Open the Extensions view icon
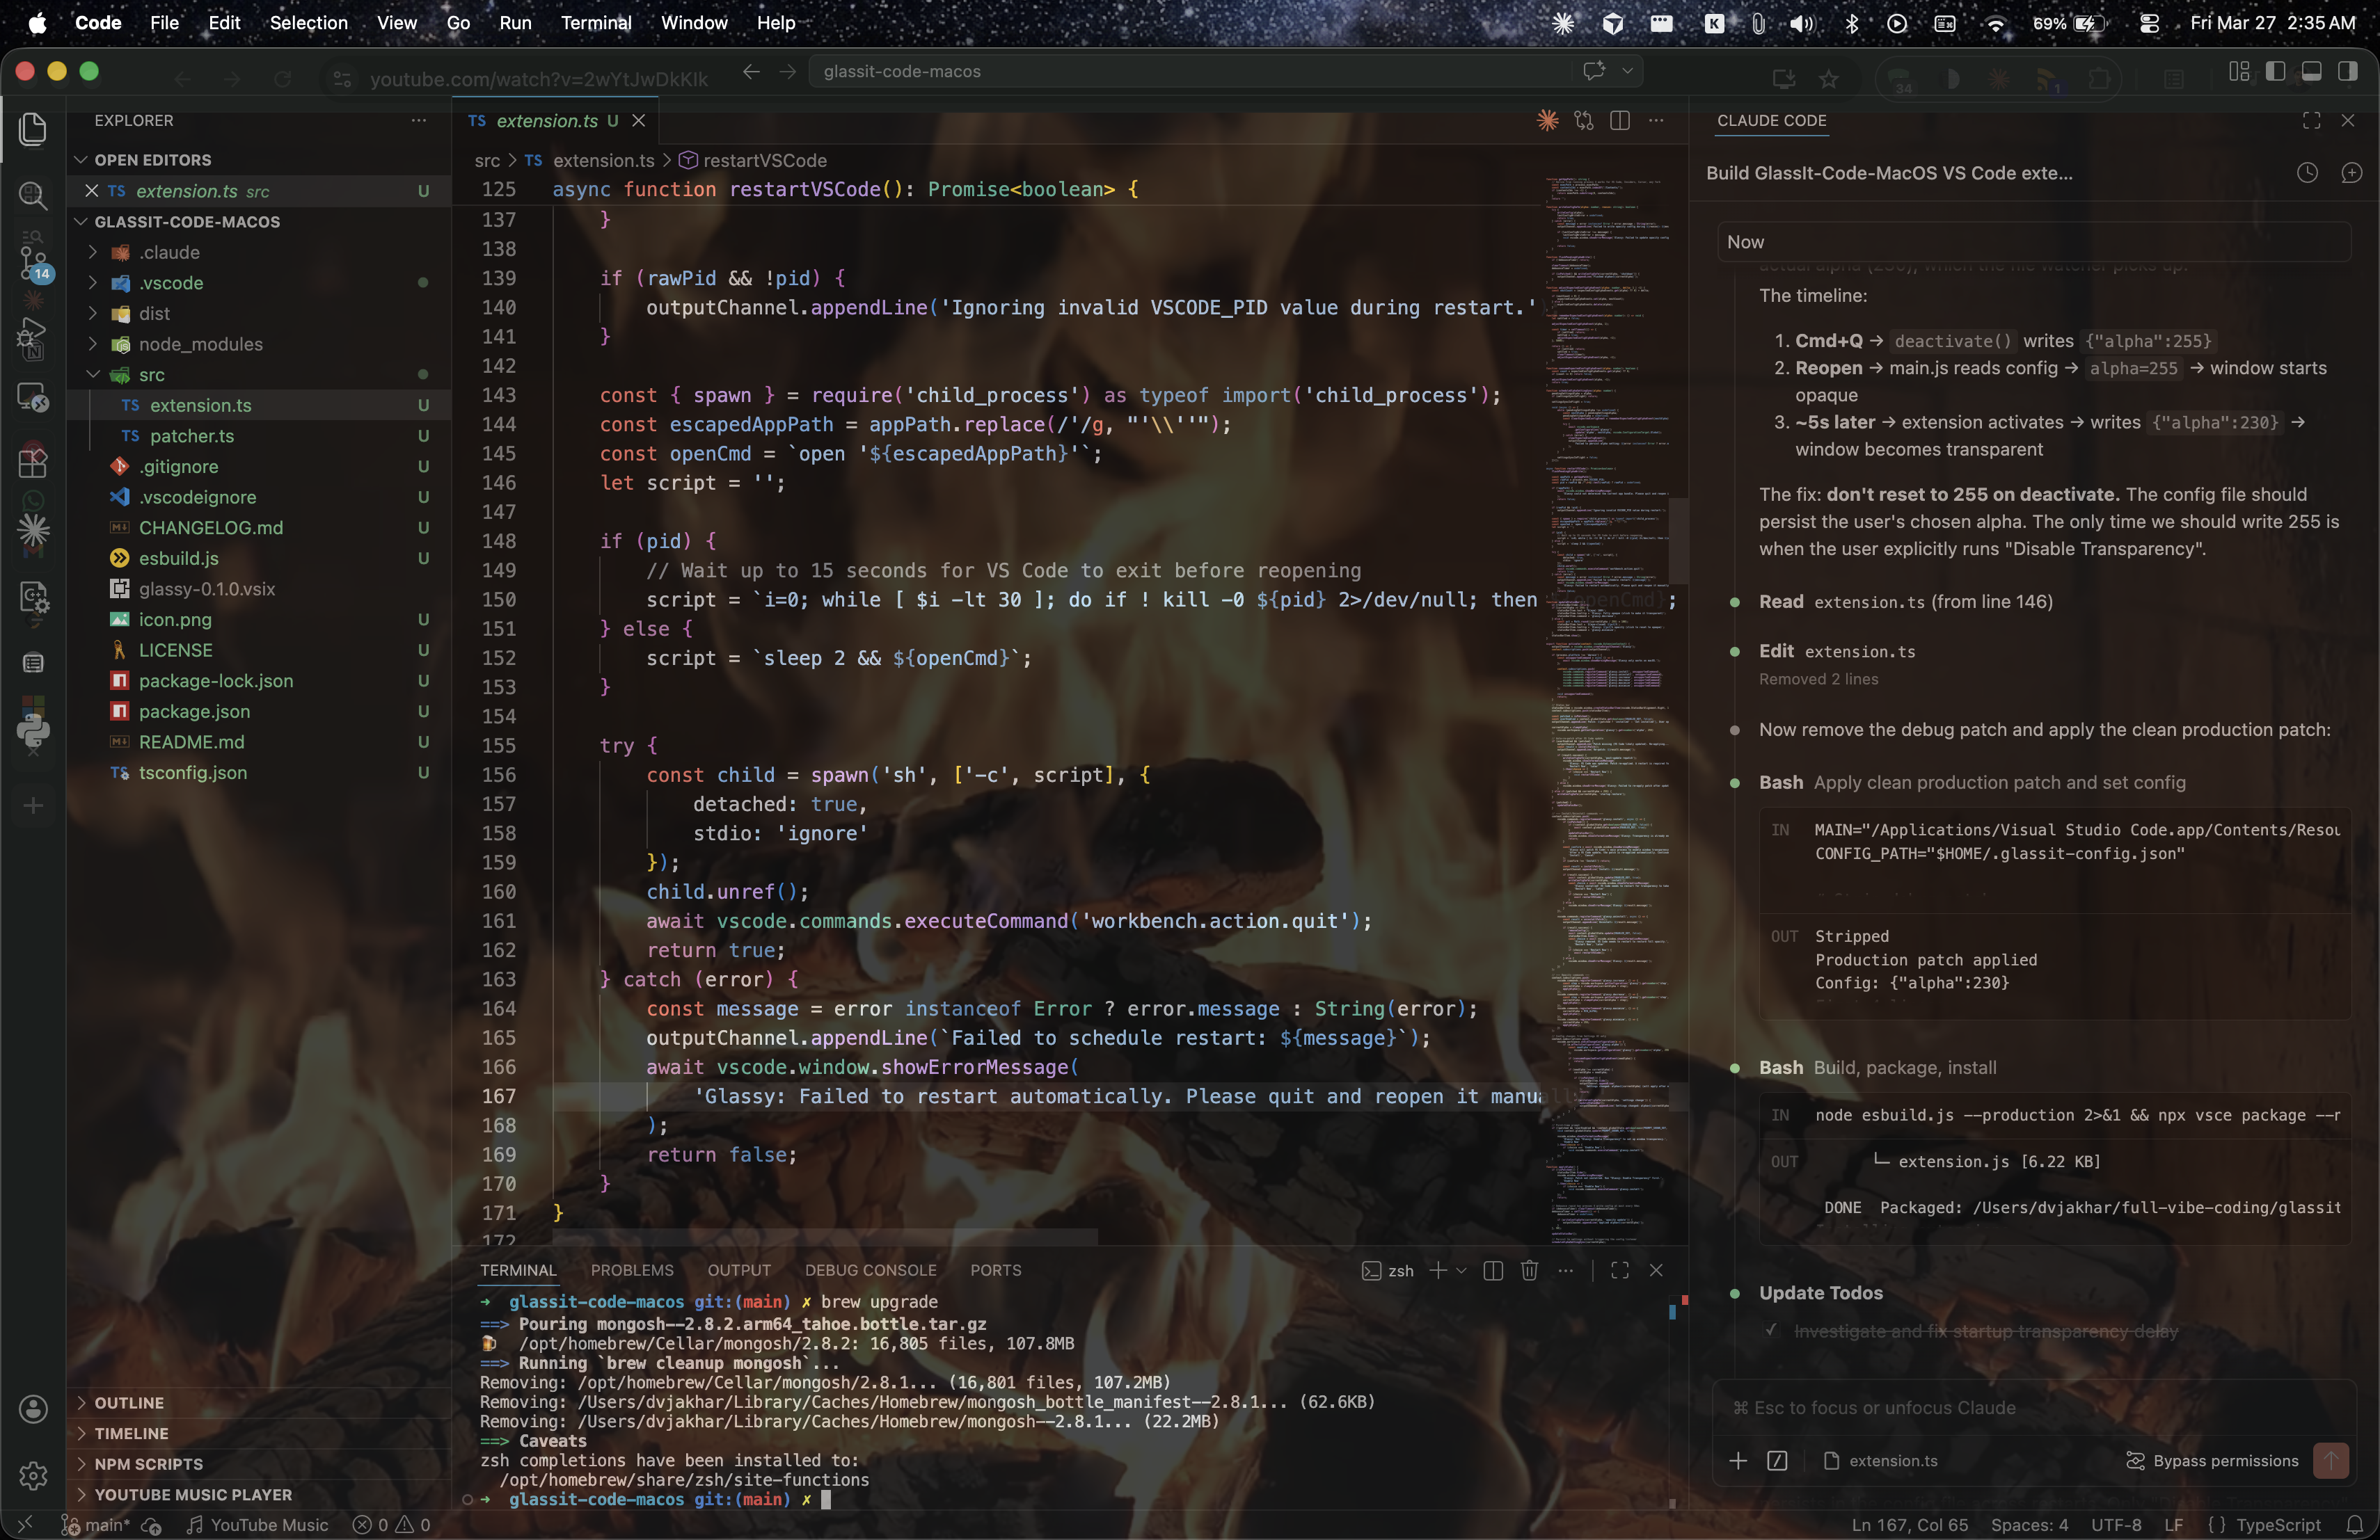Viewport: 2380px width, 1540px height. (x=33, y=463)
